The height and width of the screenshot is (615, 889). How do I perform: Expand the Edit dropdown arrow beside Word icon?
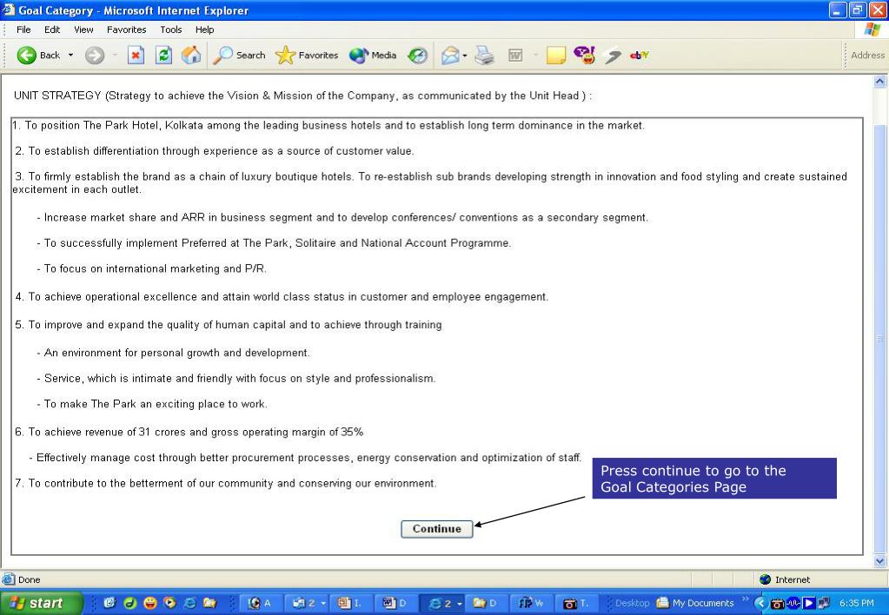pos(535,55)
